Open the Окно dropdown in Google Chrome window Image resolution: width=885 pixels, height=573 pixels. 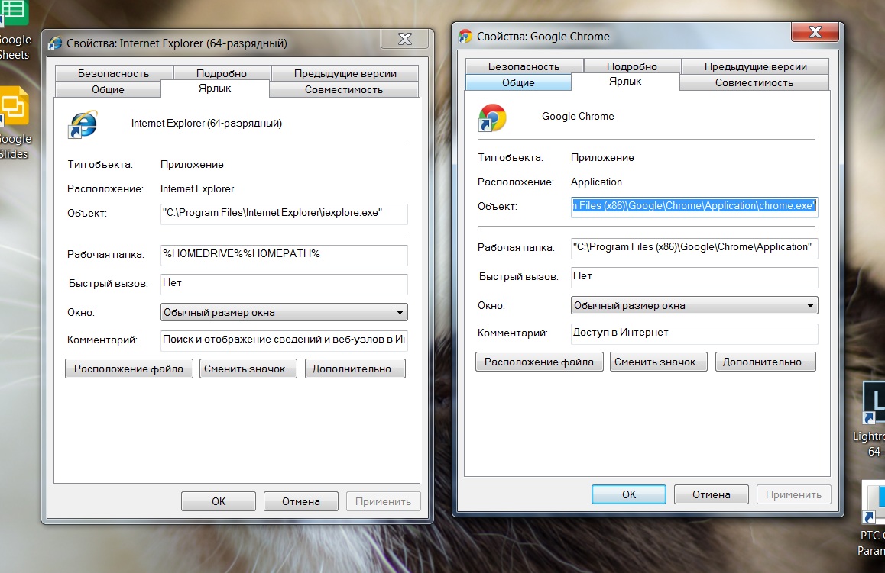tap(694, 305)
